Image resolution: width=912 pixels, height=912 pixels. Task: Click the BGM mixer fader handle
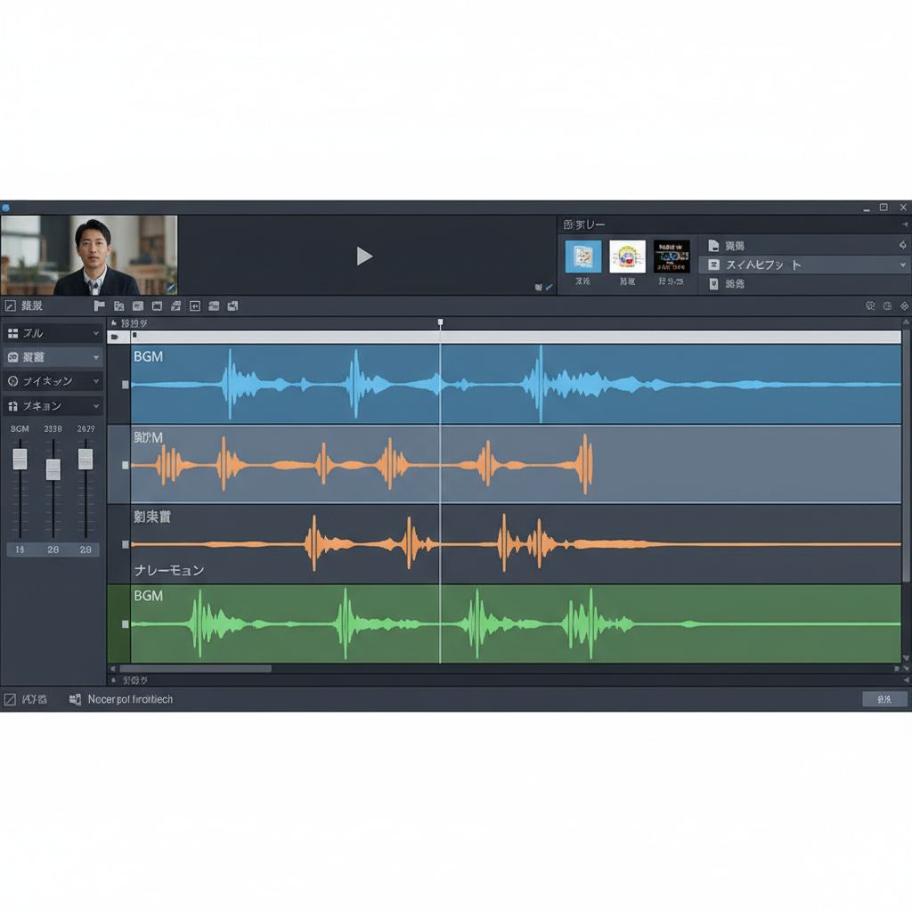click(20, 459)
